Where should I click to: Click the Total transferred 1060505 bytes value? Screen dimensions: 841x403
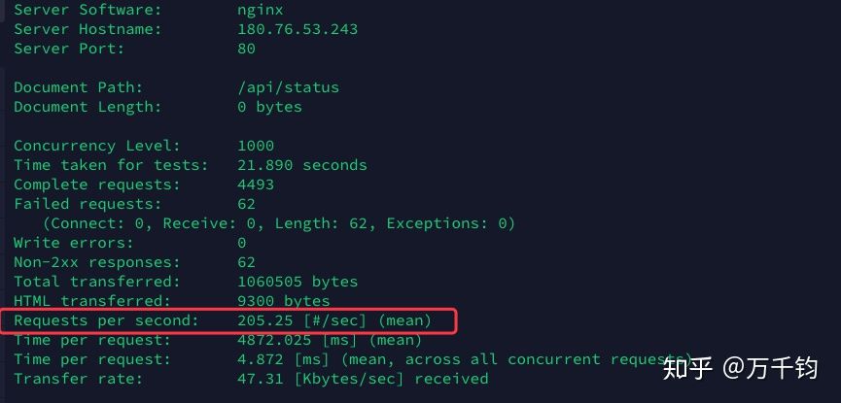298,282
